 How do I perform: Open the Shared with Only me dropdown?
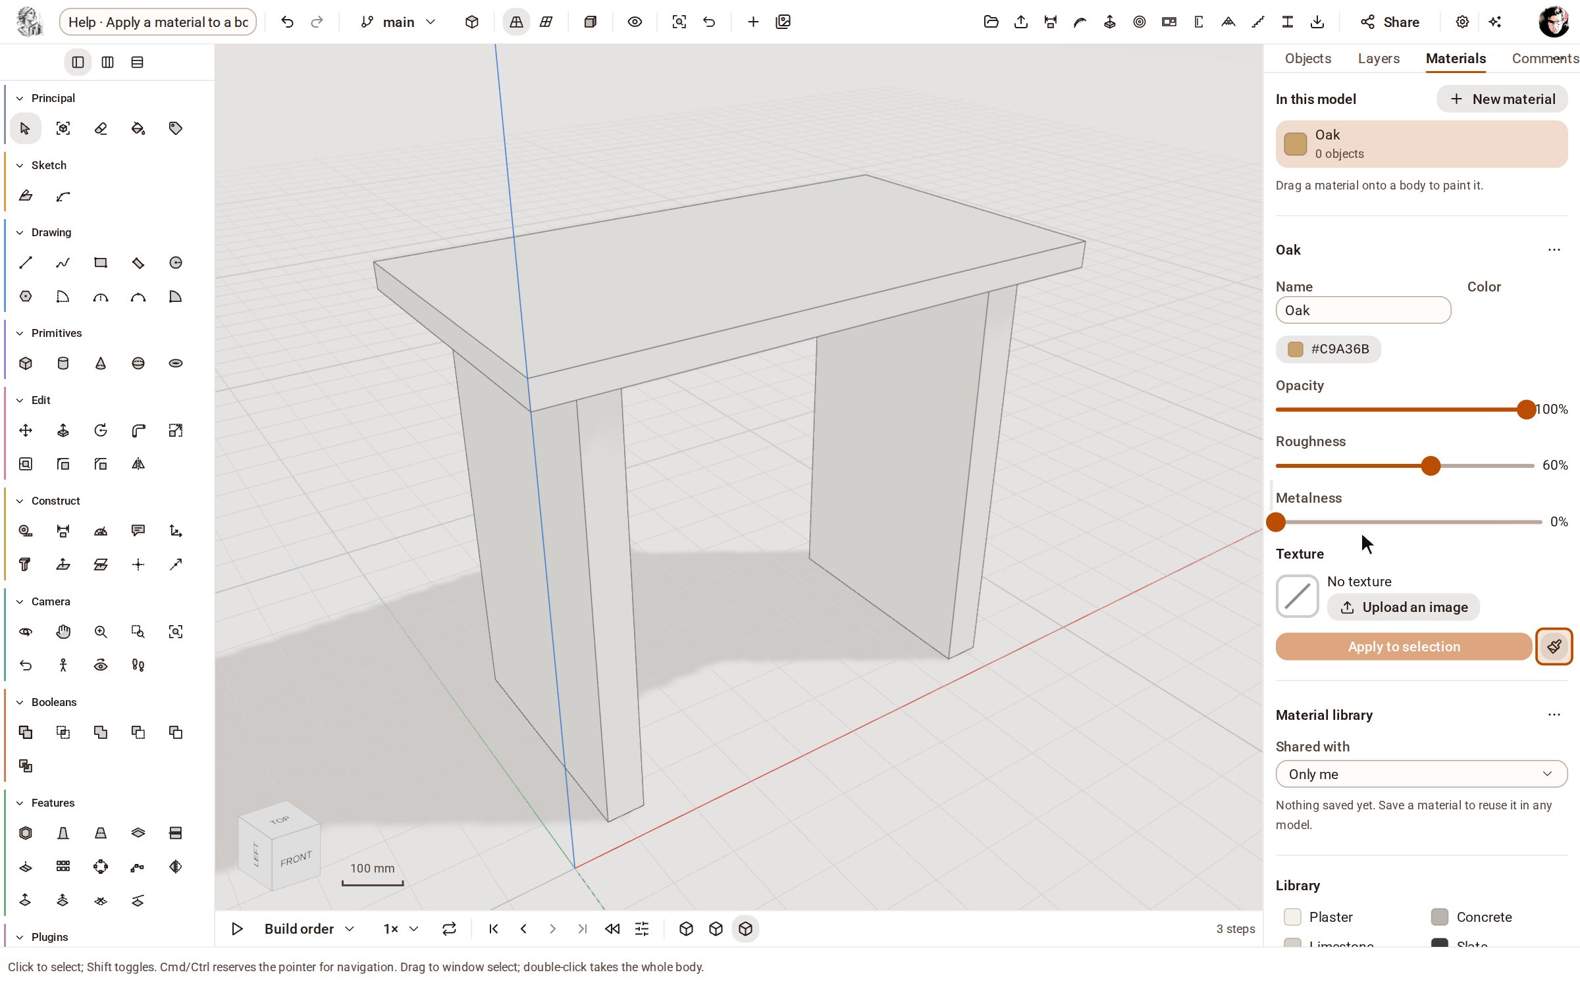pyautogui.click(x=1421, y=774)
